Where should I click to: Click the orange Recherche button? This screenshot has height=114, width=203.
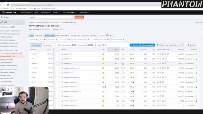pyautogui.click(x=79, y=17)
